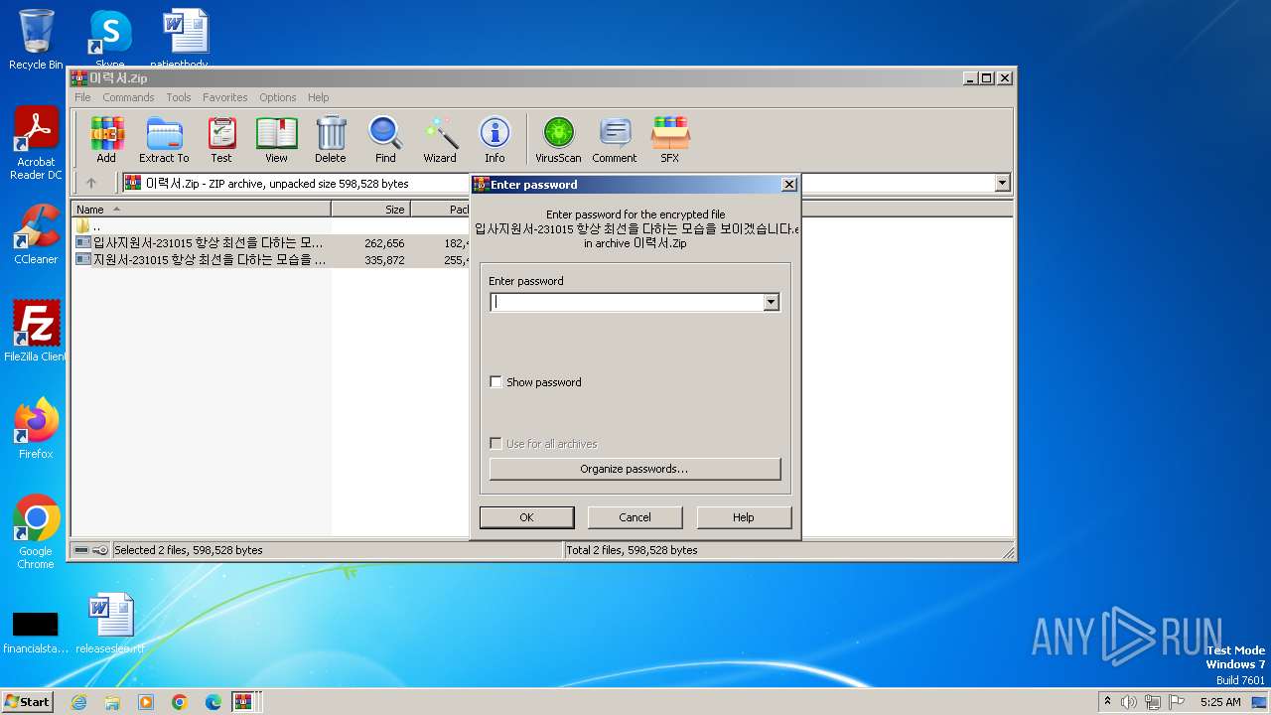The image size is (1271, 715).
Task: Expand the Enter password dropdown arrow
Action: pos(772,302)
